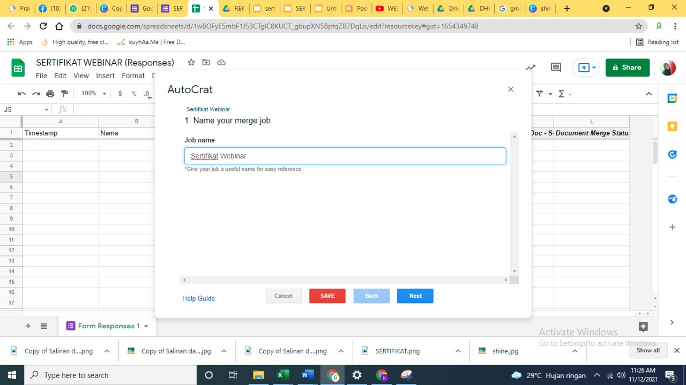The image size is (686, 385).
Task: Open Google Keep side panel
Action: coord(672,126)
